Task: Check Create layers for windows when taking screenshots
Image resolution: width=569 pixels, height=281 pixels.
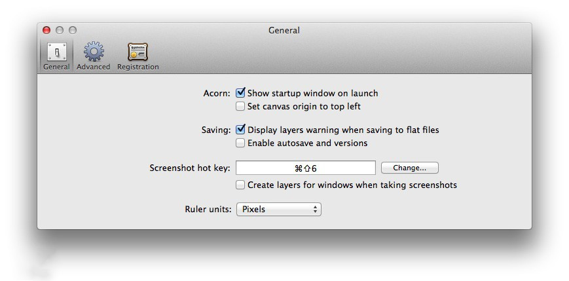Action: [x=240, y=185]
